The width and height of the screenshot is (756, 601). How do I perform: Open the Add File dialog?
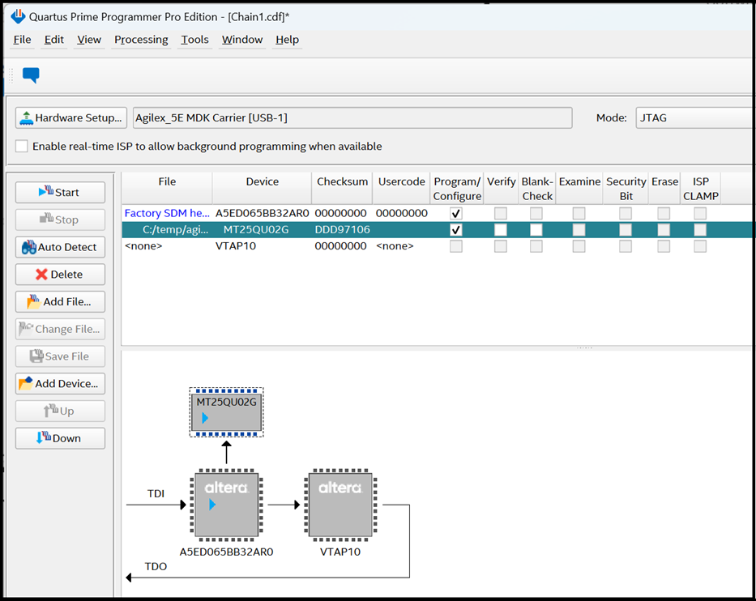(60, 302)
